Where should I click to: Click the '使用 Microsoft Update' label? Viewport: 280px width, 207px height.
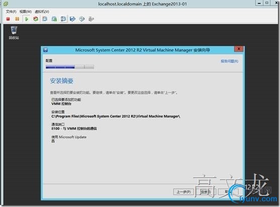[69, 137]
